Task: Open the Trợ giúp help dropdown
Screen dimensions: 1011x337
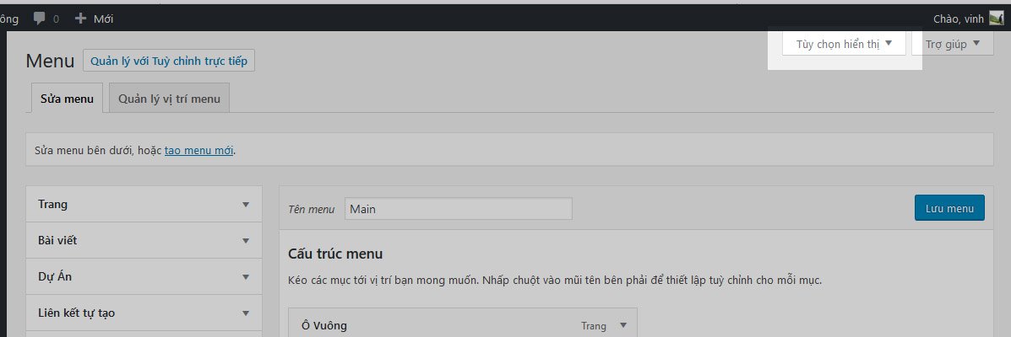Action: pyautogui.click(x=952, y=44)
